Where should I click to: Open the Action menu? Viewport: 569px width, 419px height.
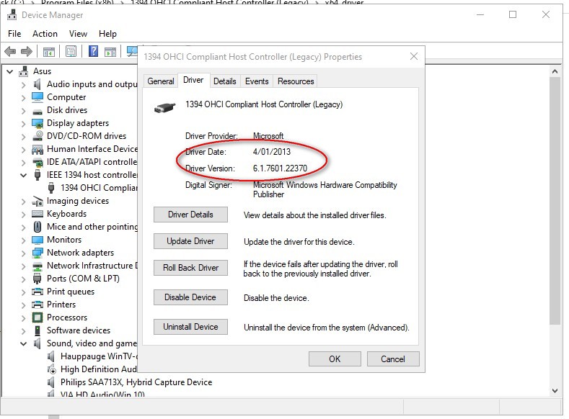click(x=45, y=34)
